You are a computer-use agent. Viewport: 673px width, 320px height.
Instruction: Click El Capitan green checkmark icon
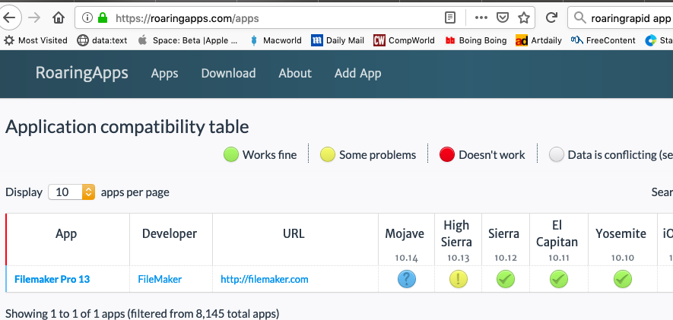tap(559, 279)
